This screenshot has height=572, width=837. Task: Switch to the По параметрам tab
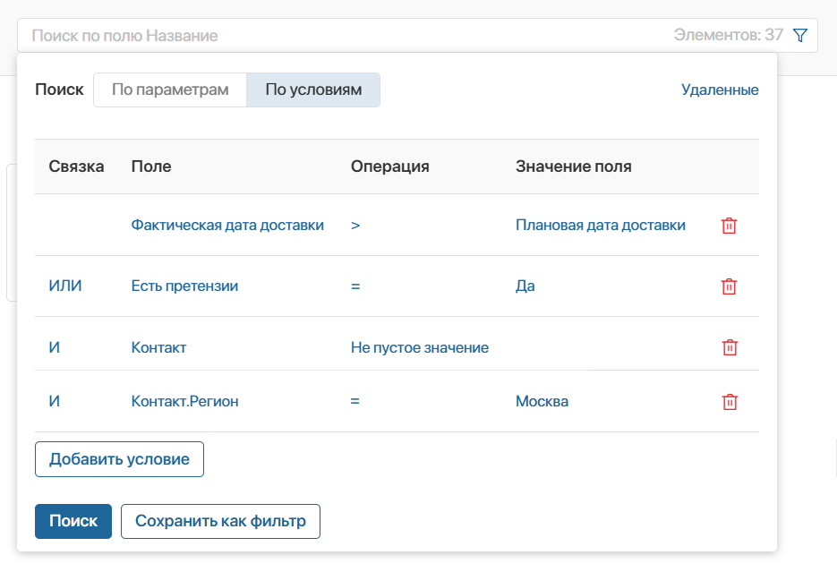point(170,90)
